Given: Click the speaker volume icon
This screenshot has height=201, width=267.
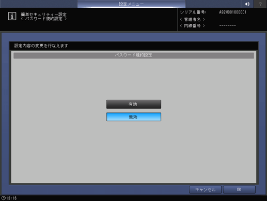Looking at the screenshot, I should pos(247,4).
